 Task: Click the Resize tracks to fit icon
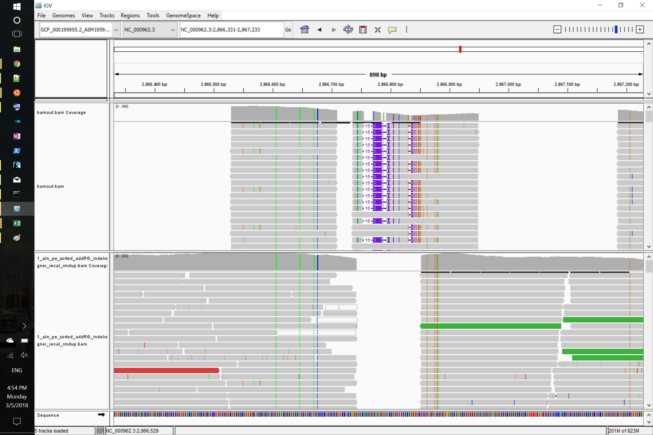coord(378,30)
